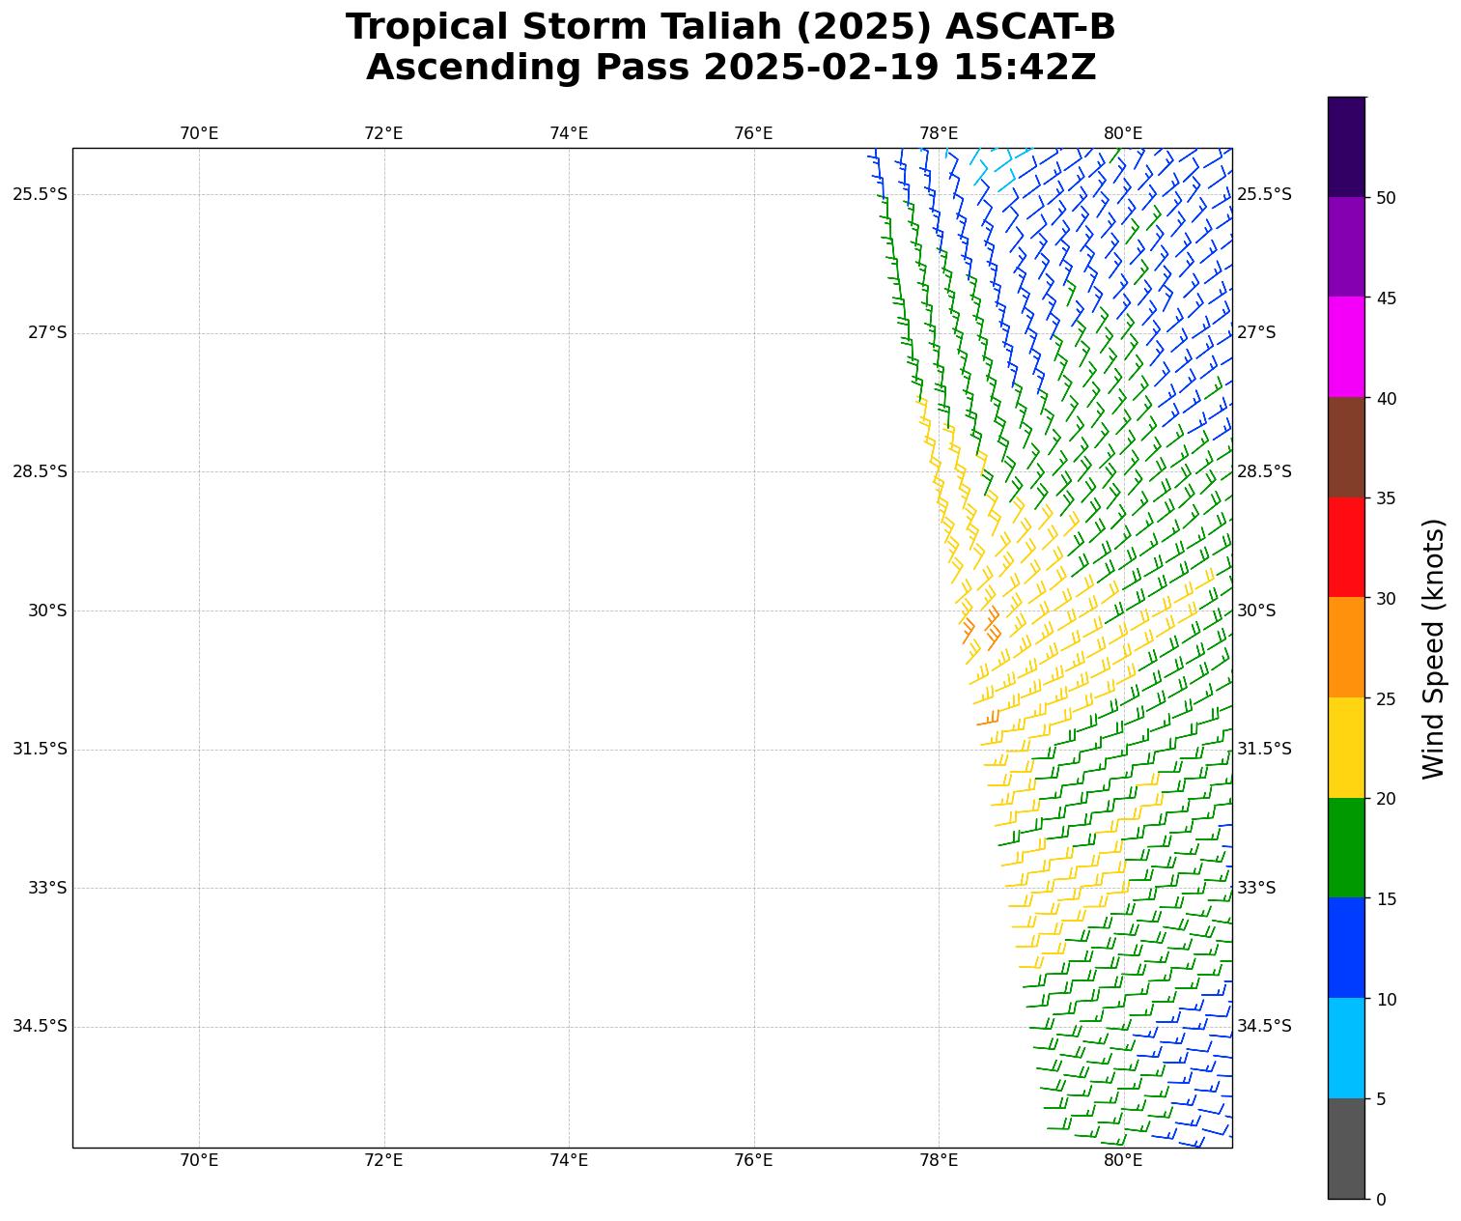This screenshot has width=1461, height=1221.
Task: Click the green 15–20 knot colorbar segment
Action: point(1346,848)
